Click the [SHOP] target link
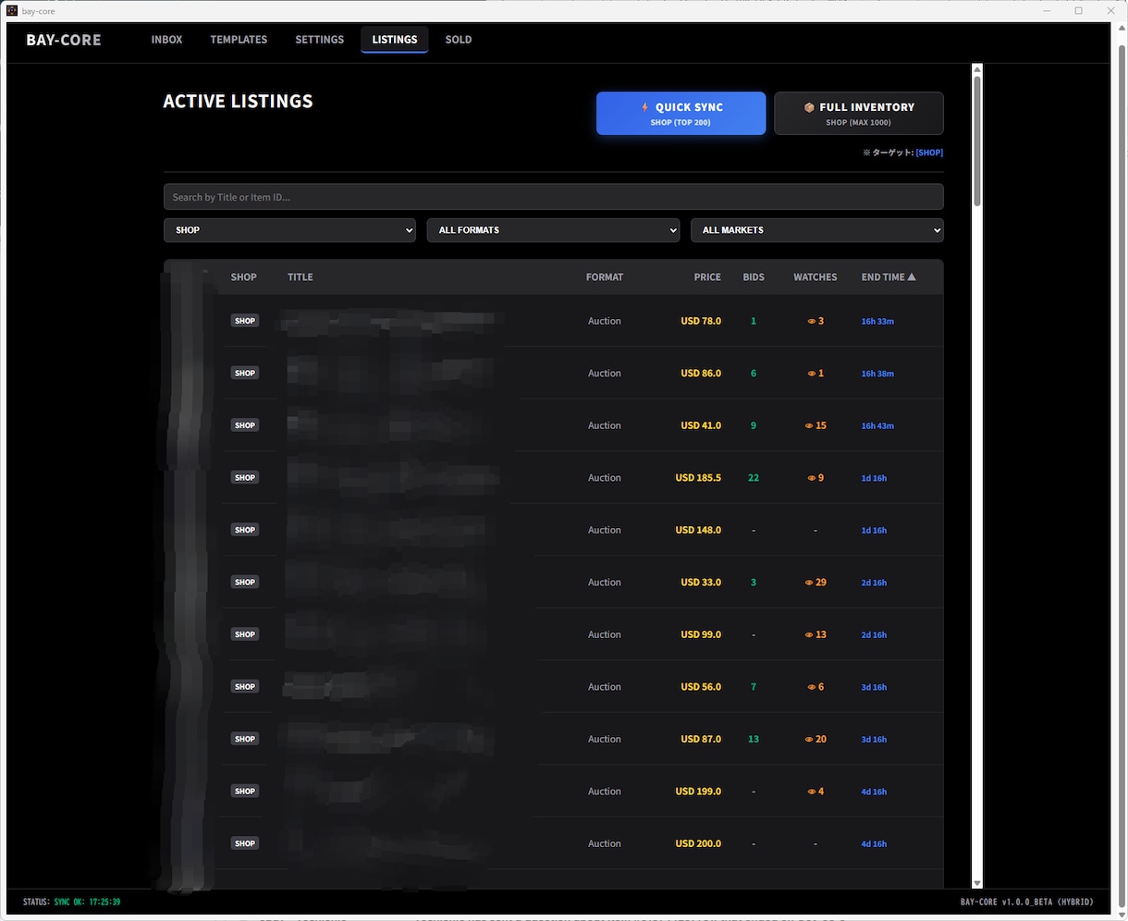 tap(929, 153)
